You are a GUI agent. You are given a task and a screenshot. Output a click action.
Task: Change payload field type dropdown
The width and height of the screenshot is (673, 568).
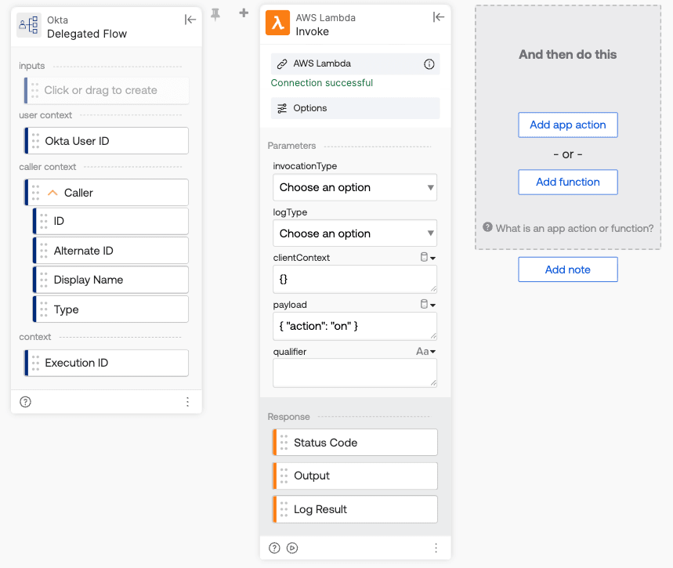pos(428,305)
